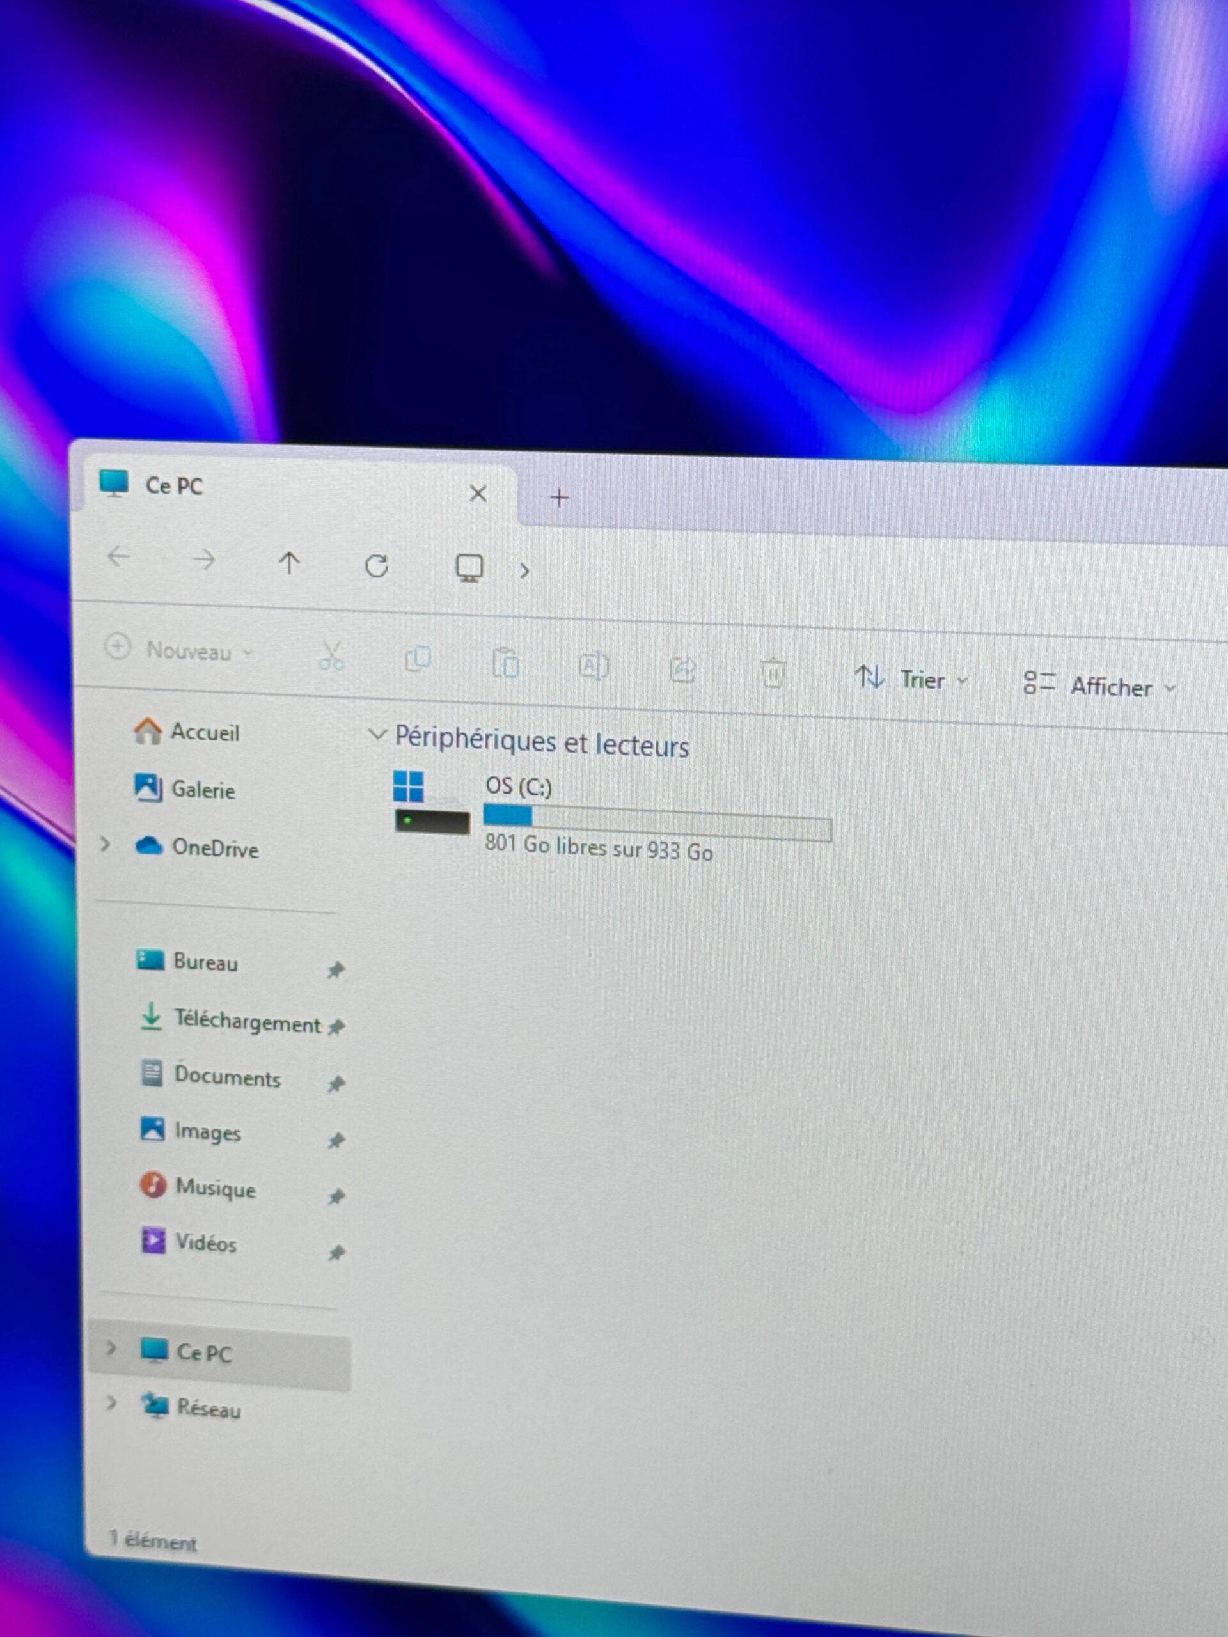
Task: Open the Trier sort dropdown
Action: [x=911, y=678]
